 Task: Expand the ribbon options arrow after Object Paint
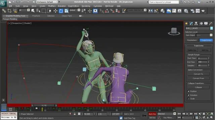pyautogui.click(x=83, y=16)
